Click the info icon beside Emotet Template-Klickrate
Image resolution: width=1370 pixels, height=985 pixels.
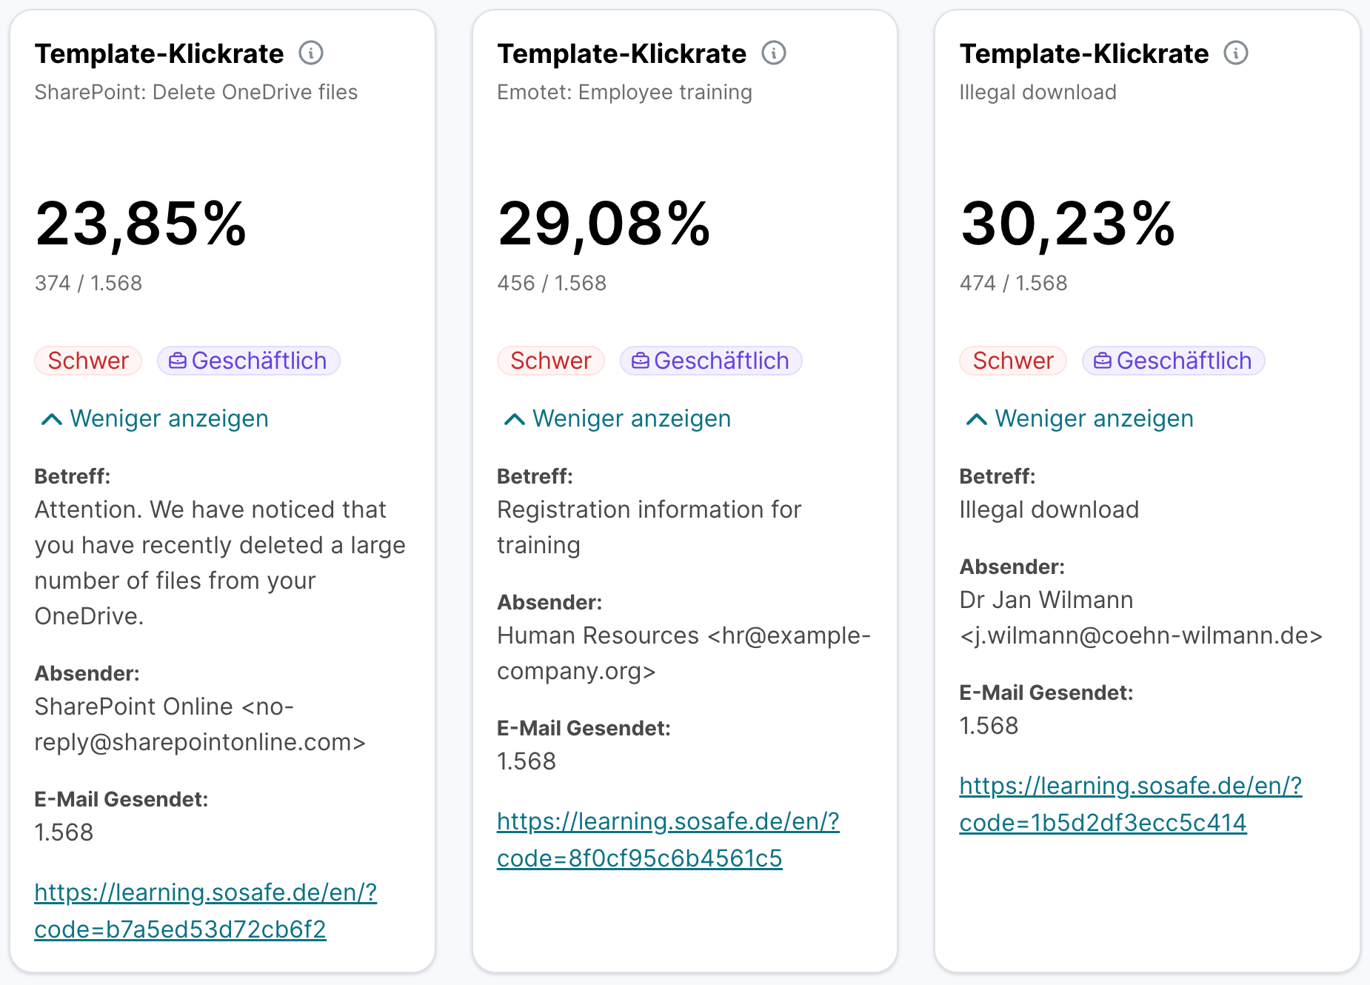[775, 53]
